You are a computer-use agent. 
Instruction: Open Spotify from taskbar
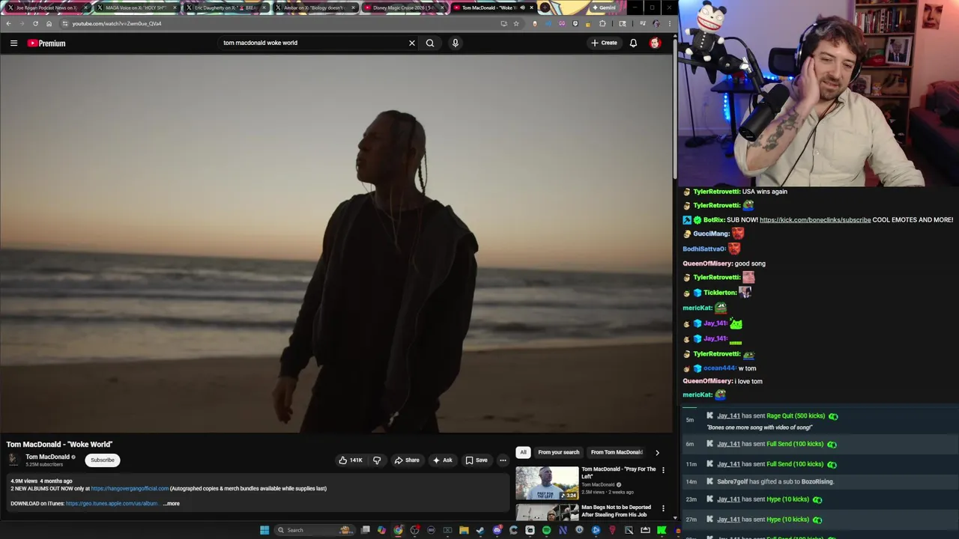click(546, 530)
